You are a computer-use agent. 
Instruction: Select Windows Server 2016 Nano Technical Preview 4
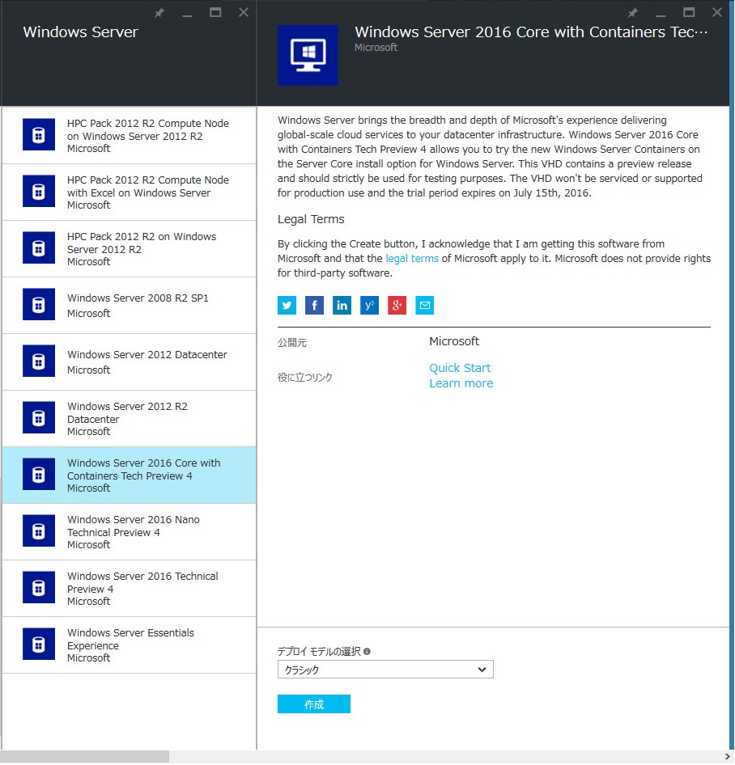pyautogui.click(x=130, y=531)
